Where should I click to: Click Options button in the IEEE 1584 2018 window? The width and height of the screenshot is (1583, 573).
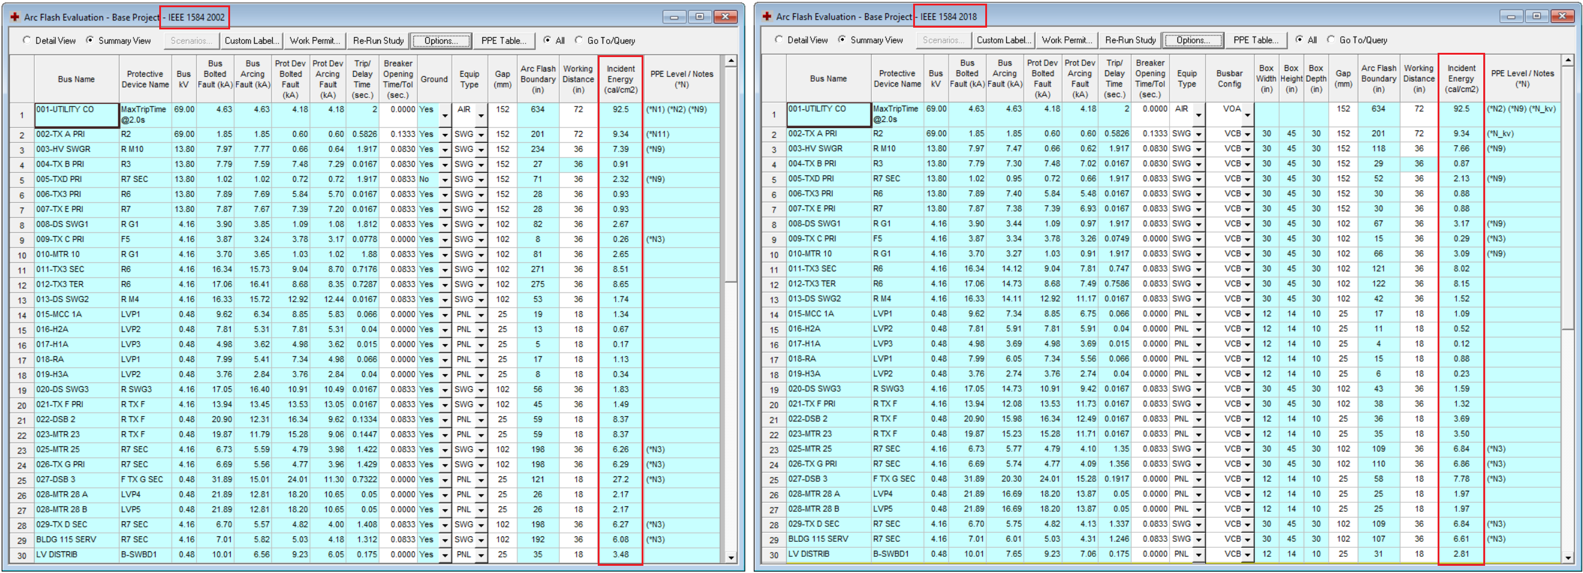click(x=1193, y=40)
